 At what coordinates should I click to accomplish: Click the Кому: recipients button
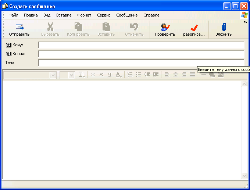(x=14, y=45)
